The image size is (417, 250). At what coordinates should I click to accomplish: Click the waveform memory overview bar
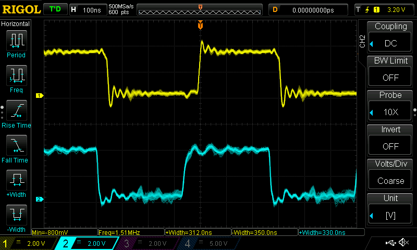tap(200, 10)
